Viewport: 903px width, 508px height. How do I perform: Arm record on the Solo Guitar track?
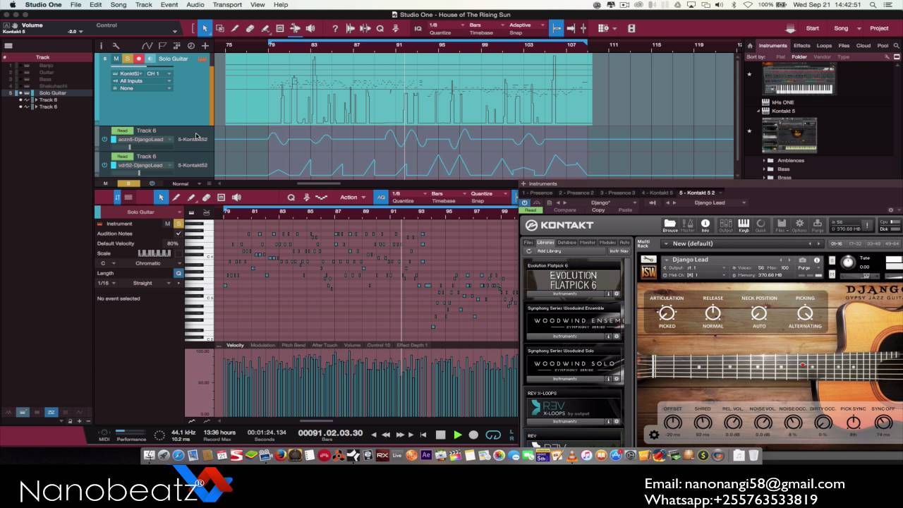[138, 59]
